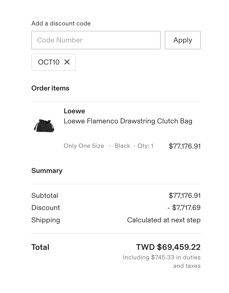Click the Code Number input field
This screenshot has height=293, width=229.
pyautogui.click(x=96, y=40)
